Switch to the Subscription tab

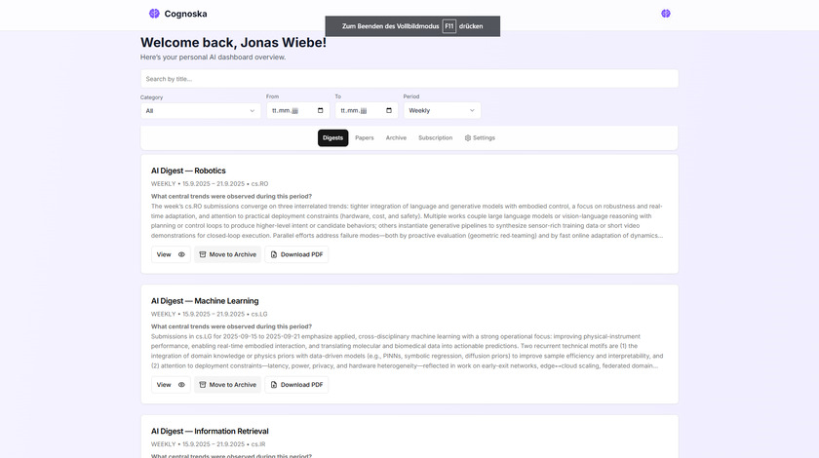(435, 137)
